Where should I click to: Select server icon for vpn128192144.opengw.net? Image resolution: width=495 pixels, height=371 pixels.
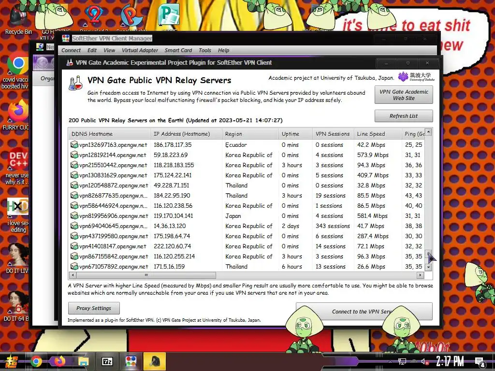(x=74, y=155)
